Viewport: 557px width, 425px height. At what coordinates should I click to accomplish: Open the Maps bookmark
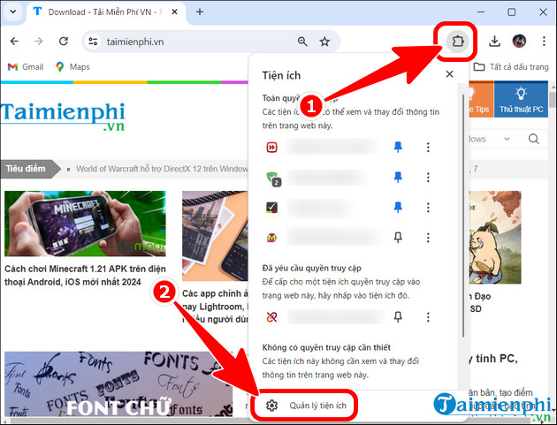72,67
